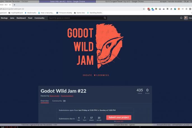Viewport: 192px width, 128px height.
Task: Open 'Standing Desks...' bookmark
Action: [95, 13]
